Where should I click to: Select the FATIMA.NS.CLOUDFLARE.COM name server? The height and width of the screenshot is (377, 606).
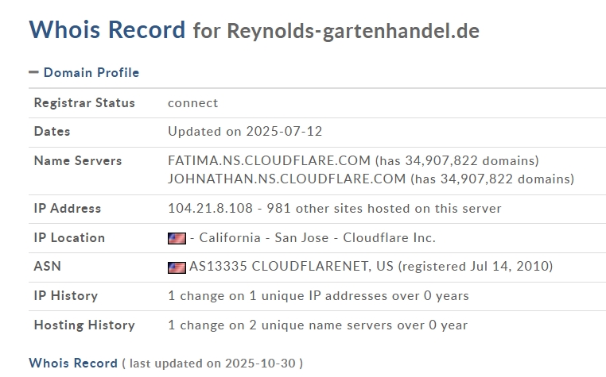269,161
